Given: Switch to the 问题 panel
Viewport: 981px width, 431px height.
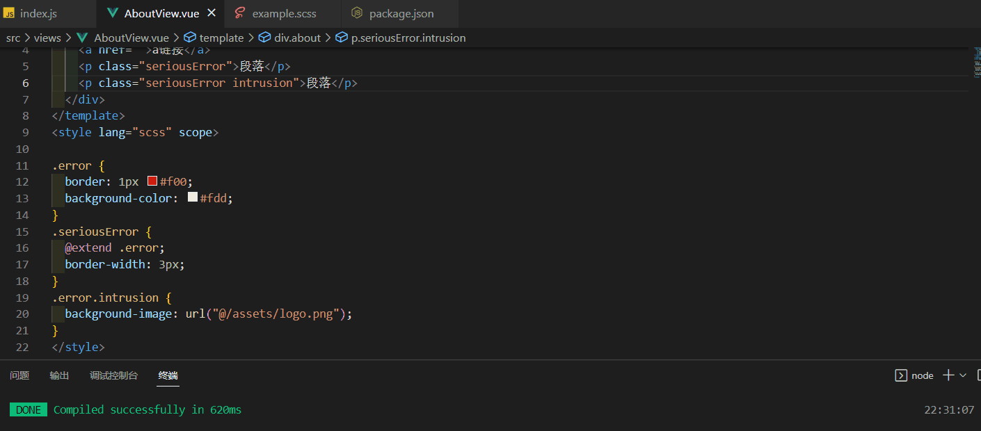Looking at the screenshot, I should click(x=19, y=375).
